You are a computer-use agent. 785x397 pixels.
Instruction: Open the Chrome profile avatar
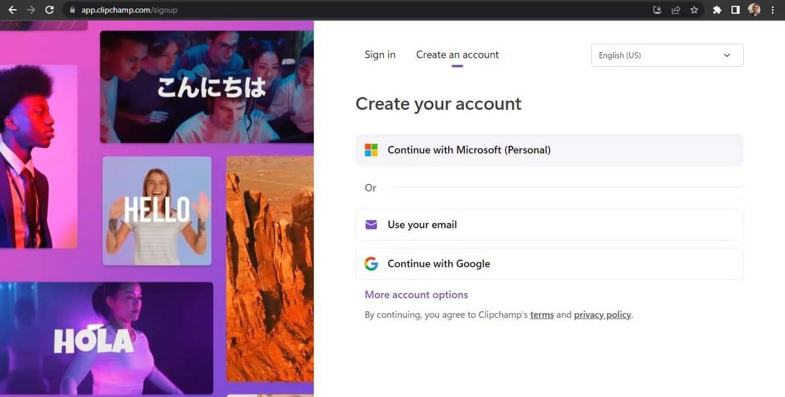(754, 10)
